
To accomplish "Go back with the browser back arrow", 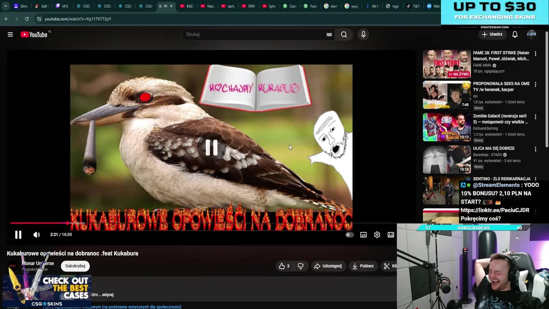I will tap(6, 19).
